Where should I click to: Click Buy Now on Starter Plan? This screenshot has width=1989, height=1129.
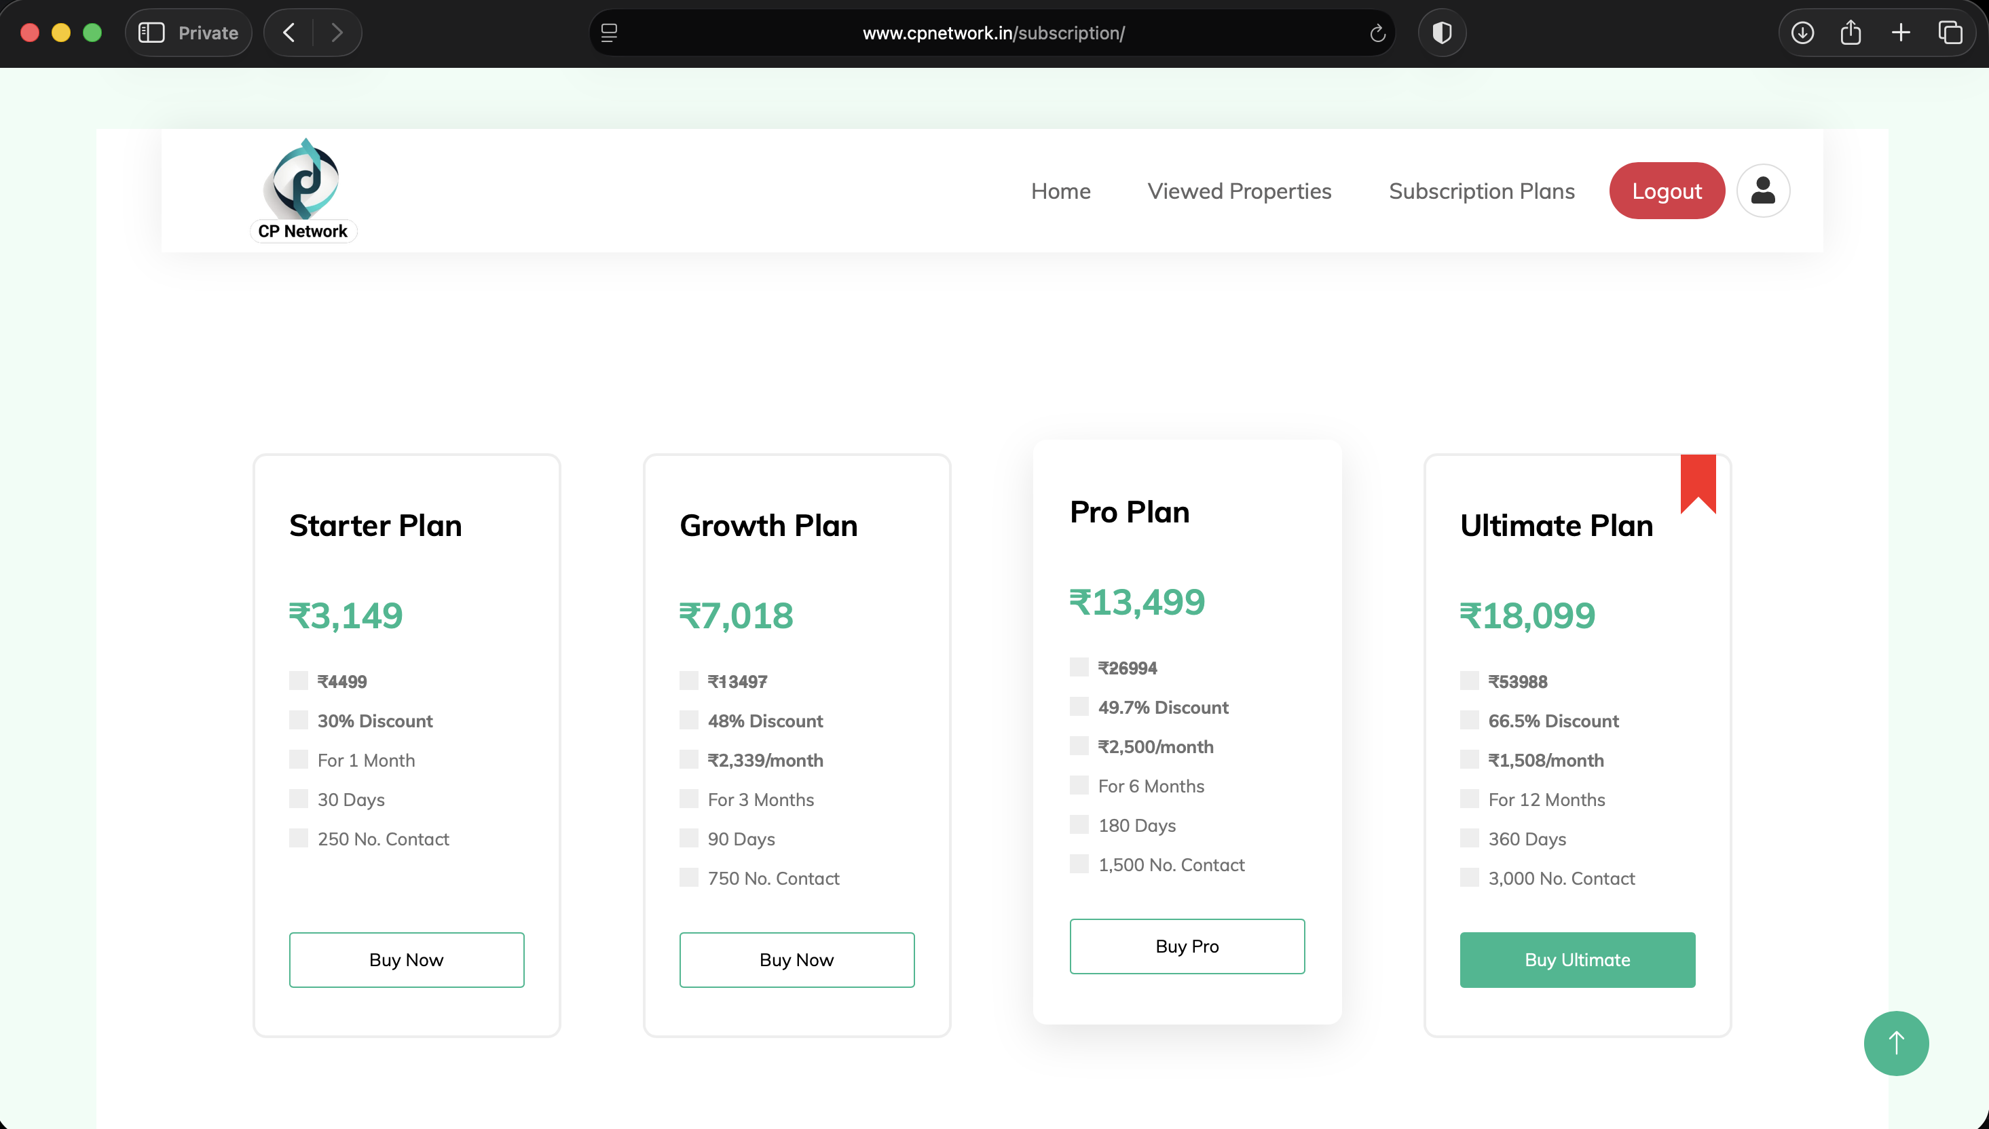tap(406, 959)
